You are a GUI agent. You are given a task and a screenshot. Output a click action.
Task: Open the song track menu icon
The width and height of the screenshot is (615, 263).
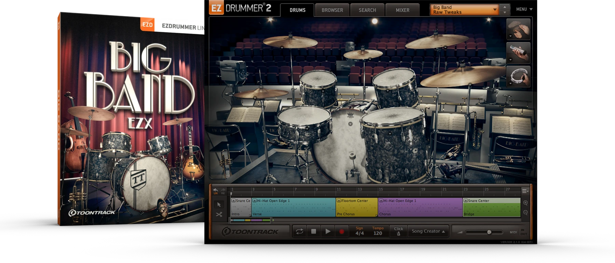coord(525,191)
